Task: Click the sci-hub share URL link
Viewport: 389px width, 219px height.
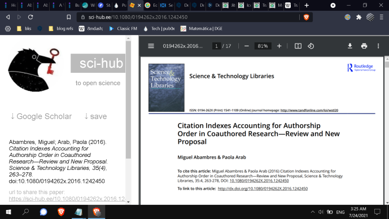Action: pos(67,199)
